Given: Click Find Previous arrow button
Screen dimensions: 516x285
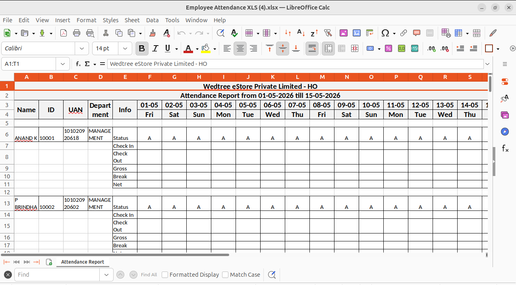Looking at the screenshot, I should (x=120, y=275).
